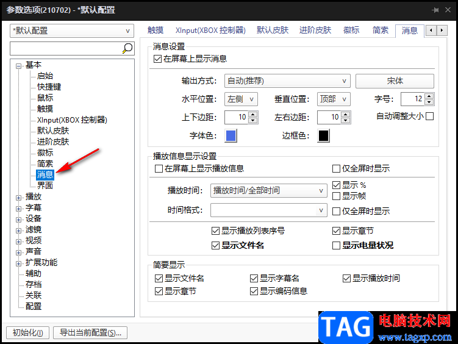Enable 显示帧 checkbox

336,196
